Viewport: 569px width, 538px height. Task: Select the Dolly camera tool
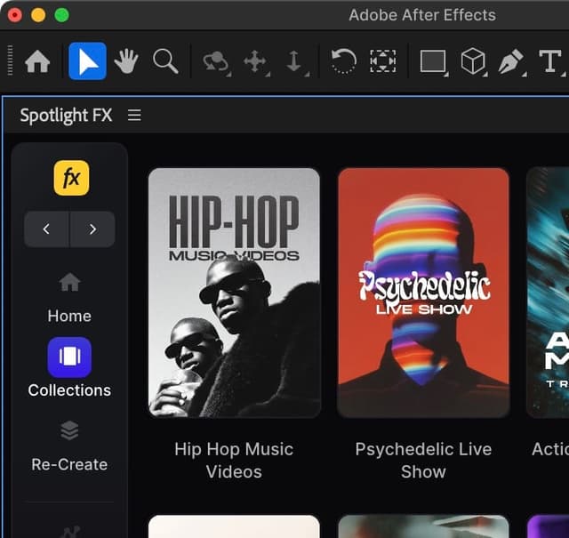coord(294,61)
